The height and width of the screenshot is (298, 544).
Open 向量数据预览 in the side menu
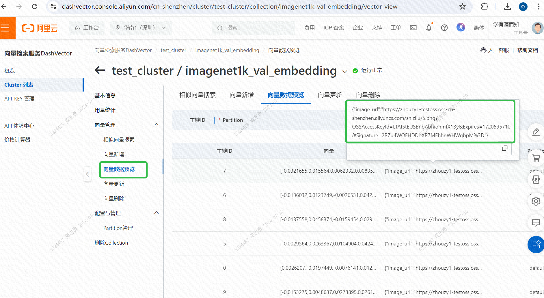click(x=119, y=169)
